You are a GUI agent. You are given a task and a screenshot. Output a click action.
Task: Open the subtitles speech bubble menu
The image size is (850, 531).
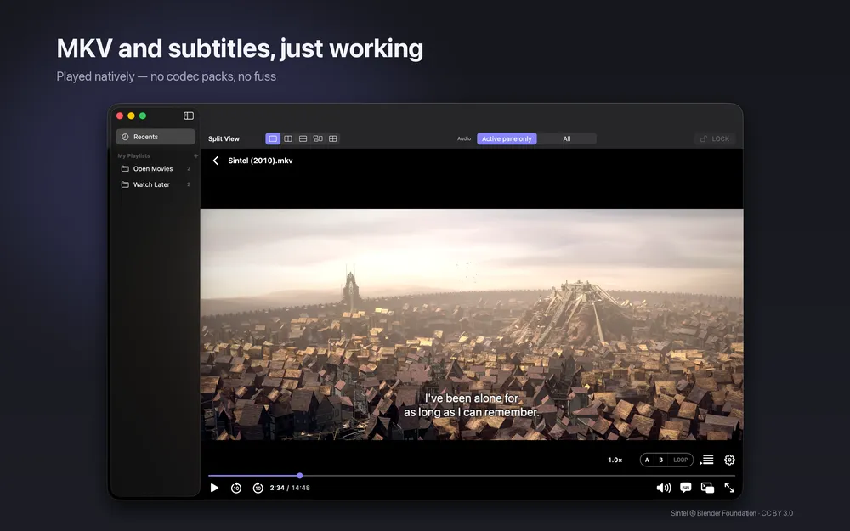[x=686, y=488]
